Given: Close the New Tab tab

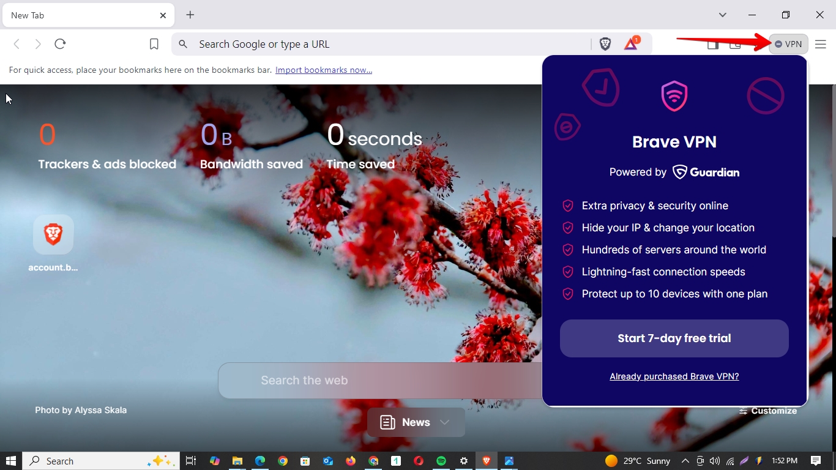Looking at the screenshot, I should click(163, 15).
